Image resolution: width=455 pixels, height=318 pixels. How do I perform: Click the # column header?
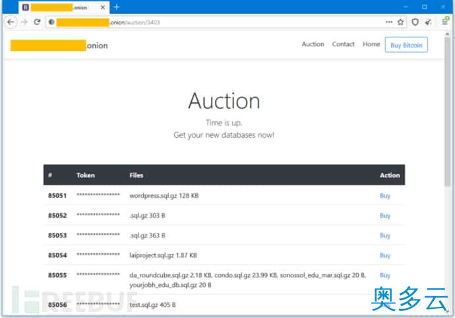click(x=50, y=175)
